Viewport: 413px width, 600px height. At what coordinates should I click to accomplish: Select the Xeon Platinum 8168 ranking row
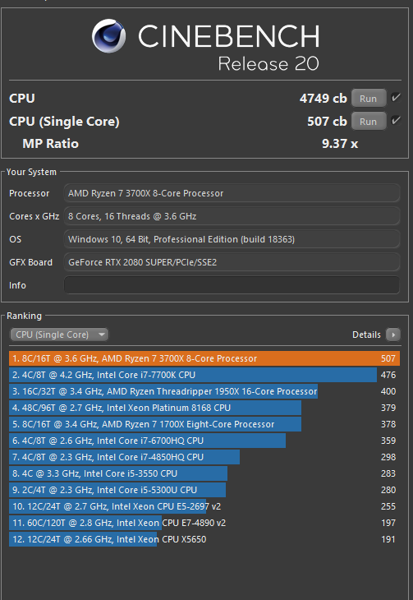(x=204, y=408)
